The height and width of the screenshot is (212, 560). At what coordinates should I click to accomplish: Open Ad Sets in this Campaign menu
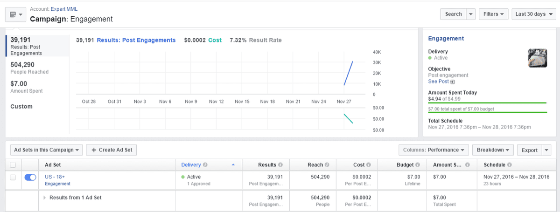46,150
